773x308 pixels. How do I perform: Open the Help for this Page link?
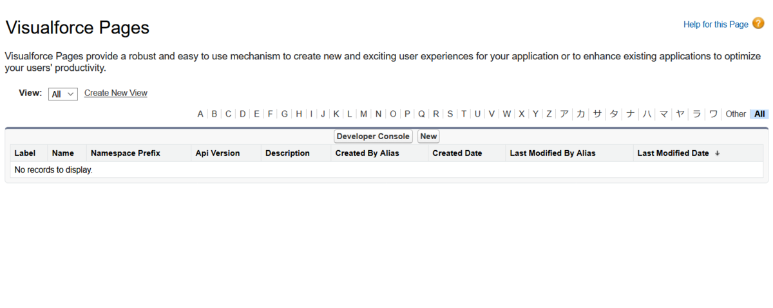pyautogui.click(x=716, y=24)
